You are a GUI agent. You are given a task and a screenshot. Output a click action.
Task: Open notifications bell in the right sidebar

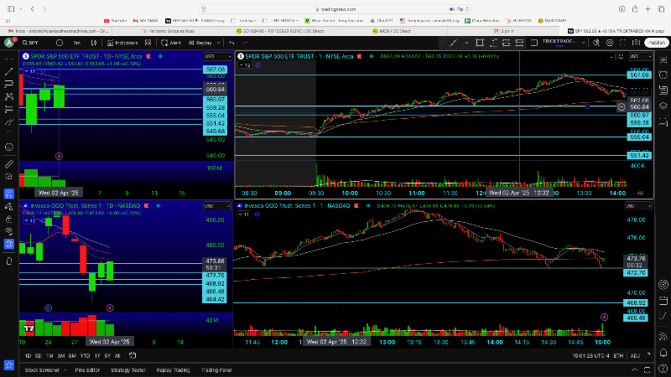pyautogui.click(x=663, y=353)
